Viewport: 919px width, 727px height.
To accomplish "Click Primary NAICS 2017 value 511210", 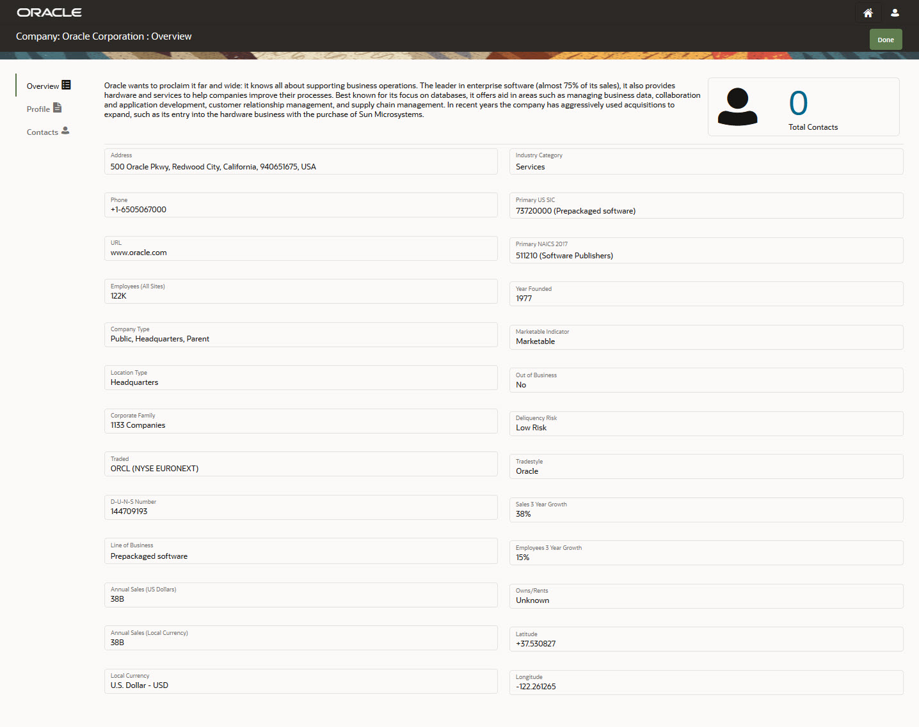I will 564,256.
